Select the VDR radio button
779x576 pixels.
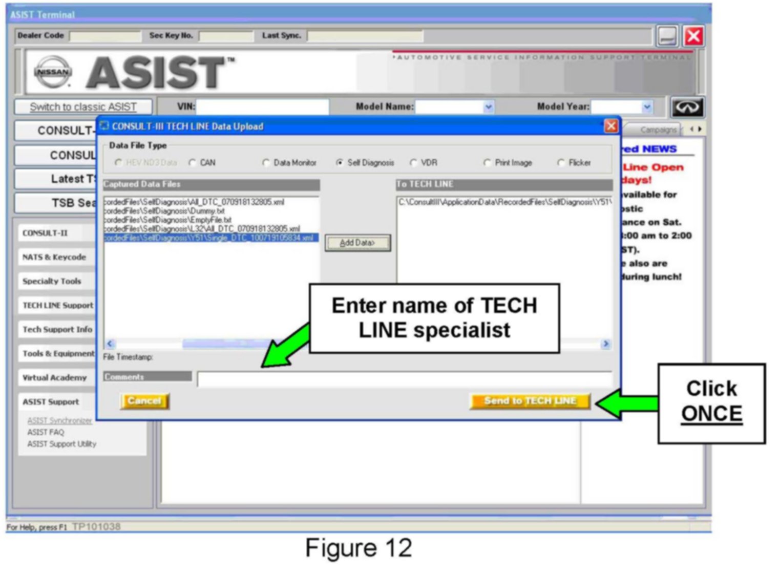point(413,163)
